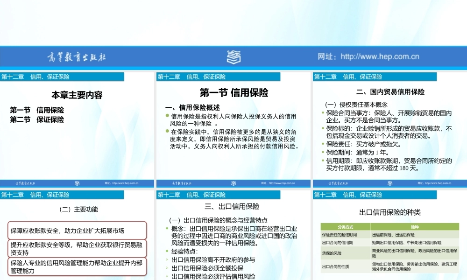
Task: Click the stacked-books HEP logo in the header
Action: (233, 56)
